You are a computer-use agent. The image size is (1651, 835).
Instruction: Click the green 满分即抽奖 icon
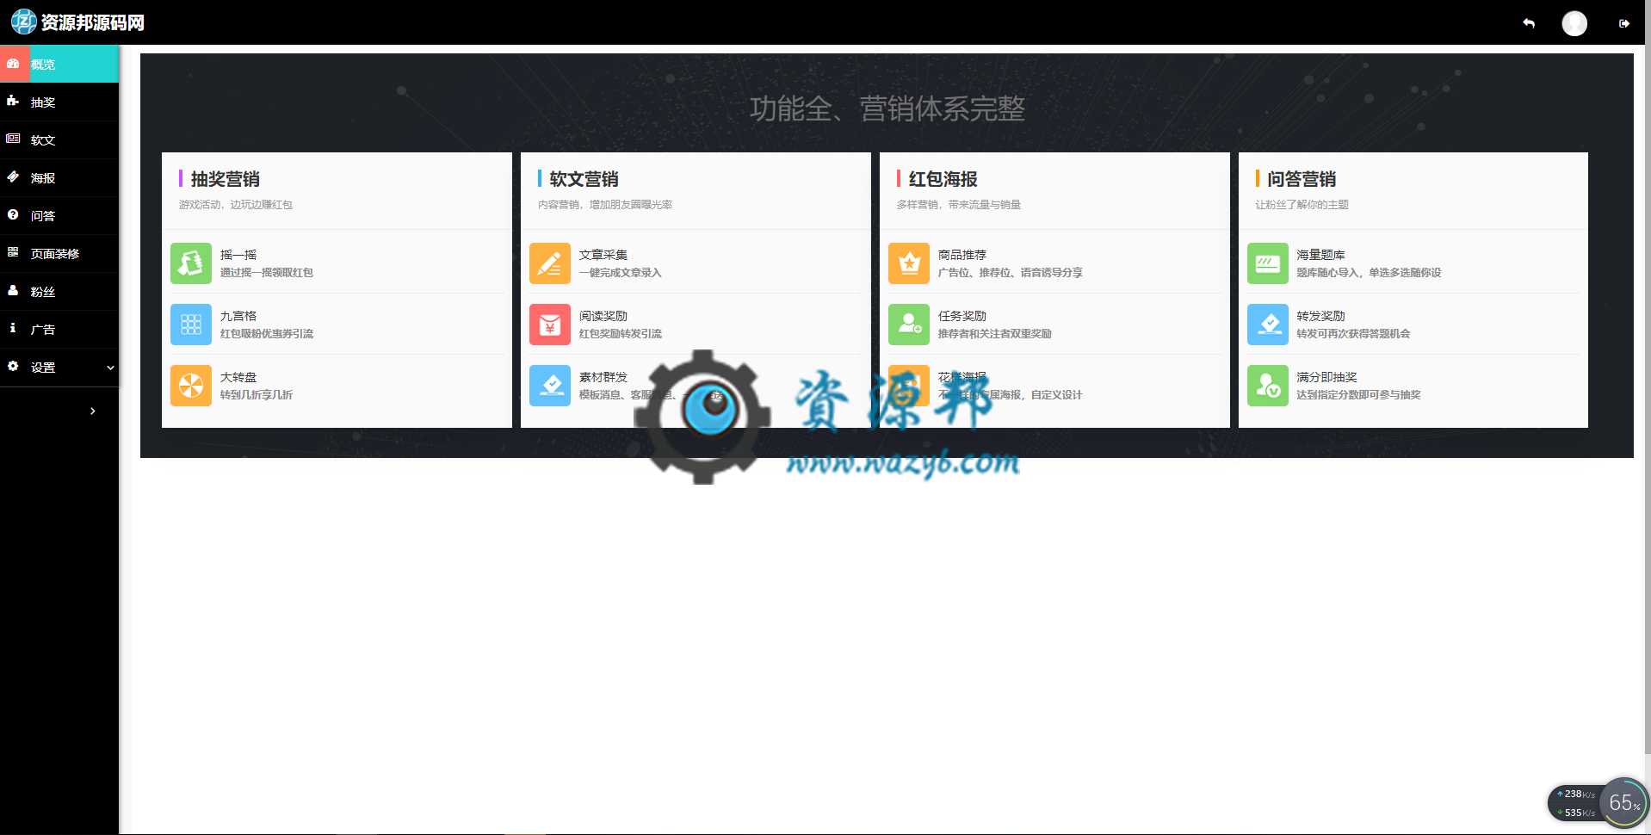click(x=1268, y=386)
